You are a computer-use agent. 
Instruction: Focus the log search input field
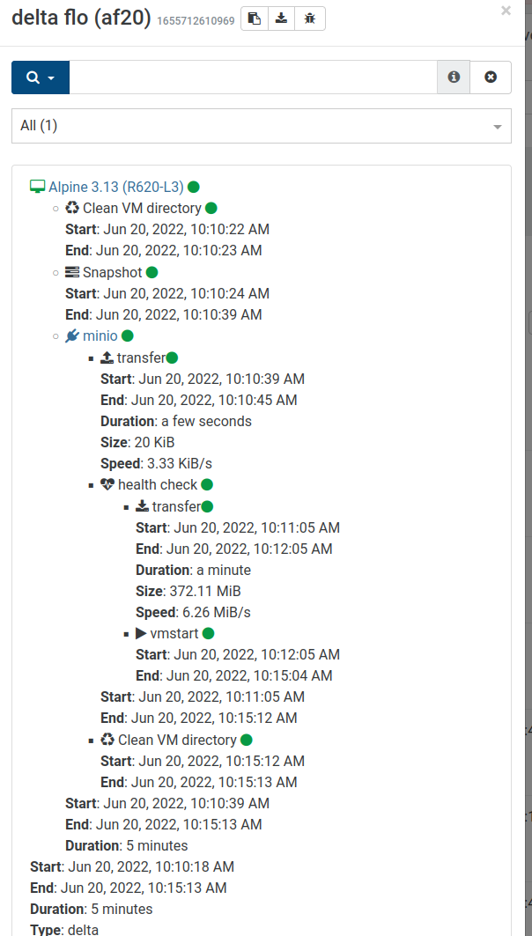[253, 77]
